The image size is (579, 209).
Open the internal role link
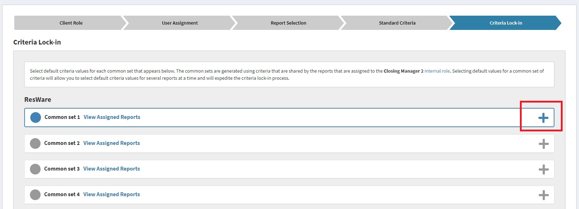tap(437, 71)
